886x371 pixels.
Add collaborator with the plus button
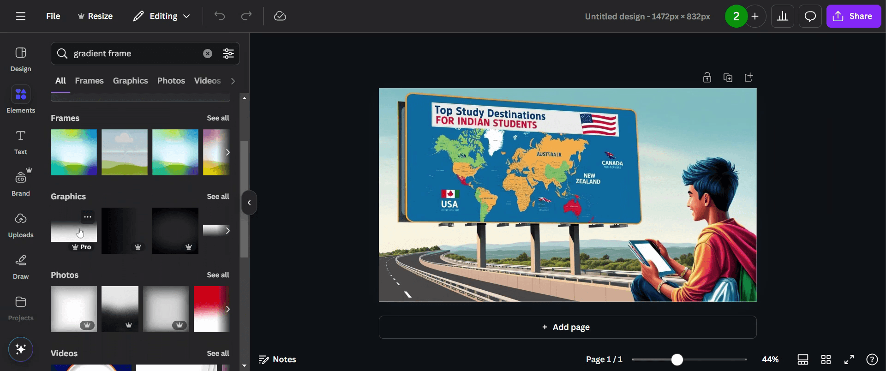[x=755, y=16]
